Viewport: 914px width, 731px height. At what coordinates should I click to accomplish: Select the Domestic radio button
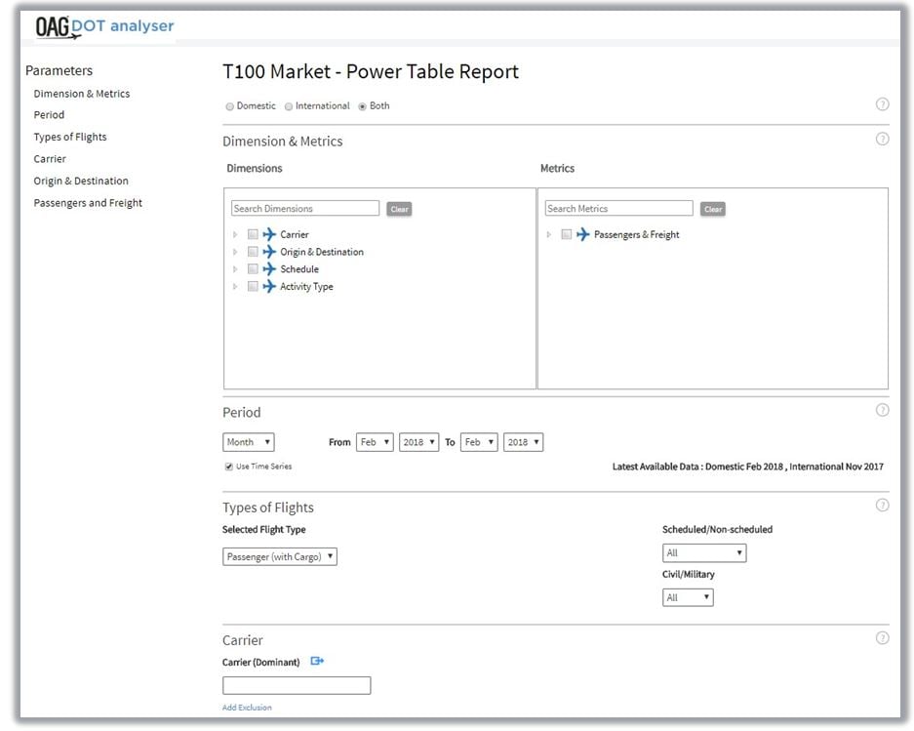[230, 106]
